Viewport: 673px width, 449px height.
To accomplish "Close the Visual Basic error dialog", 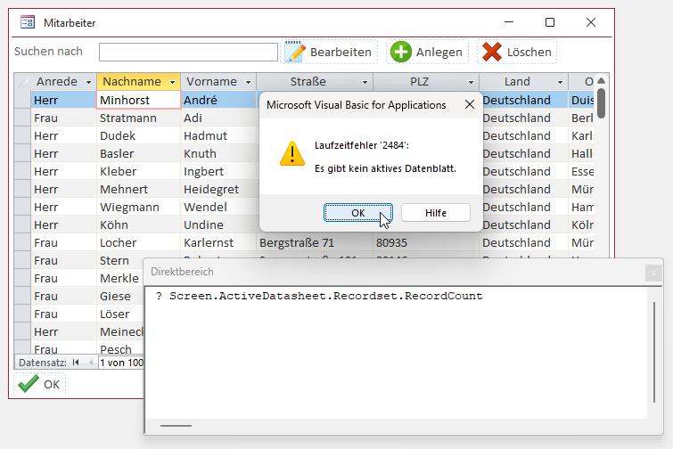I will pos(470,104).
